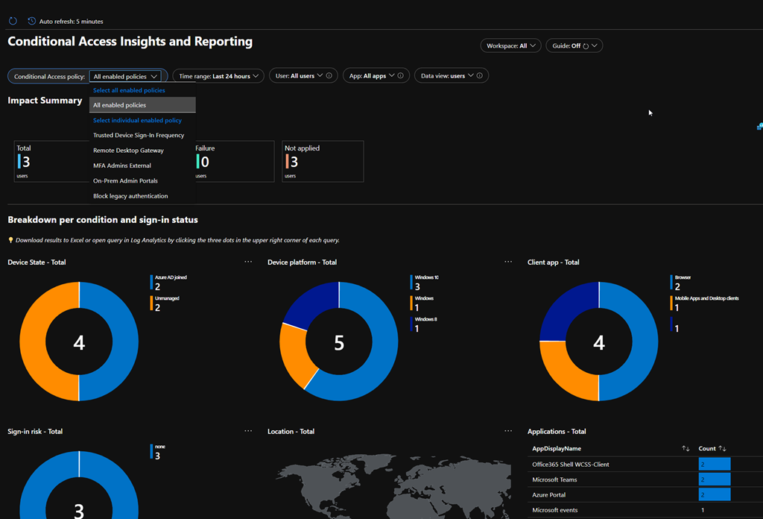Viewport: 763px width, 519px height.
Task: Click the info icon beside Data view filter
Action: (x=480, y=75)
